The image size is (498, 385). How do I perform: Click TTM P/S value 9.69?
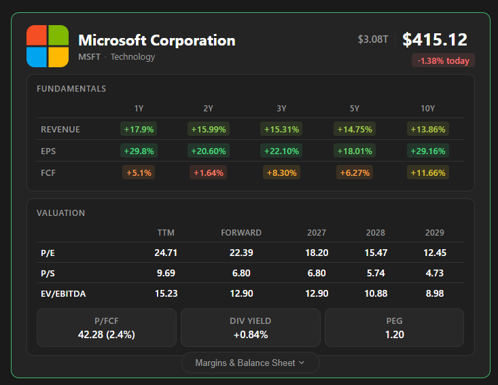tap(166, 273)
